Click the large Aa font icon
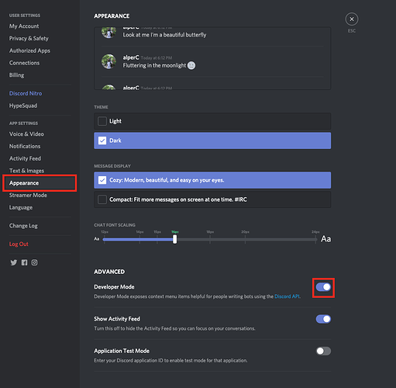The width and height of the screenshot is (396, 388). pyautogui.click(x=325, y=239)
